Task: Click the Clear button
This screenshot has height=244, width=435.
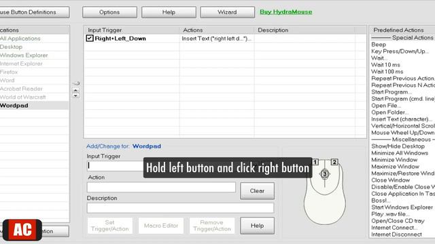Action: [257, 191]
